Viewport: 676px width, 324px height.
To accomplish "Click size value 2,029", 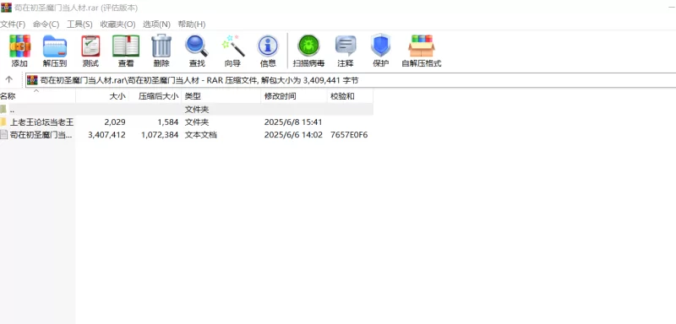I will tap(115, 122).
